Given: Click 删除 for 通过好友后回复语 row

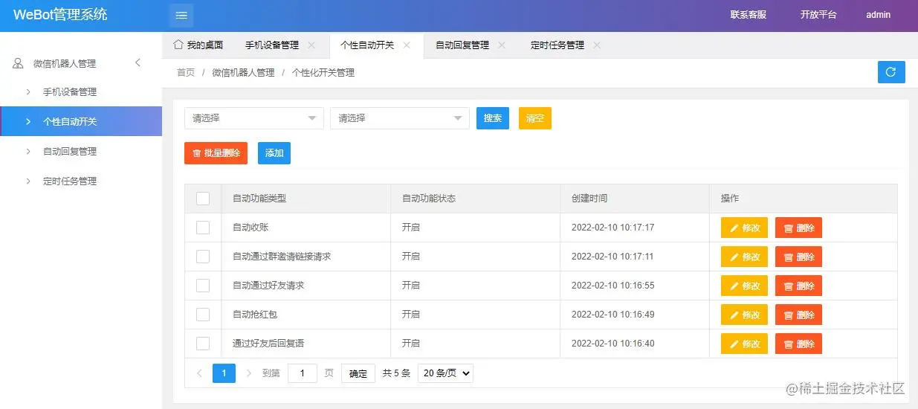Looking at the screenshot, I should click(798, 344).
